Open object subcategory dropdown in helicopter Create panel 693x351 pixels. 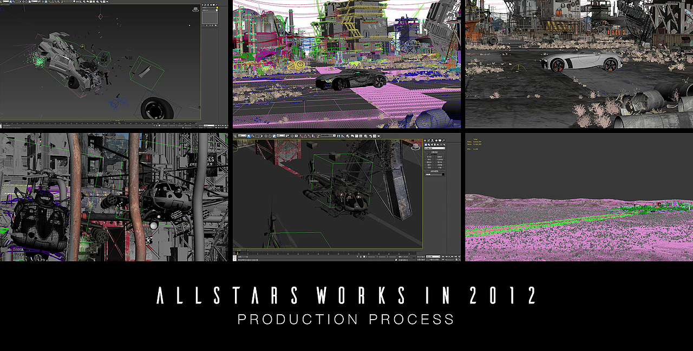pyautogui.click(x=435, y=148)
